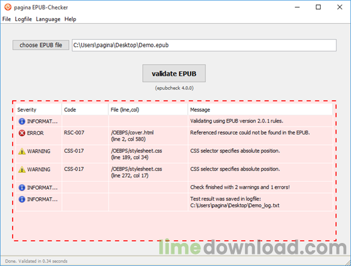Open the Language menu
The height and width of the screenshot is (266, 351).
point(48,19)
